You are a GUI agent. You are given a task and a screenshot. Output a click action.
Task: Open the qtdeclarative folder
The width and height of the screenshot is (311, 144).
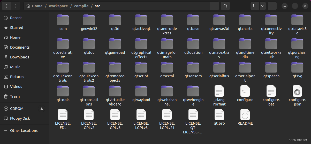tap(63, 48)
